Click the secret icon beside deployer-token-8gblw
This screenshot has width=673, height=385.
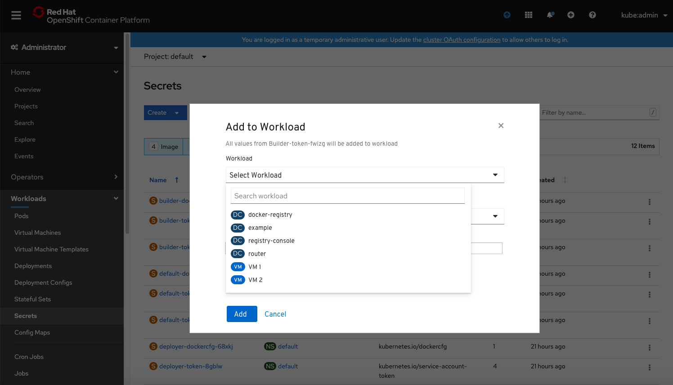153,366
